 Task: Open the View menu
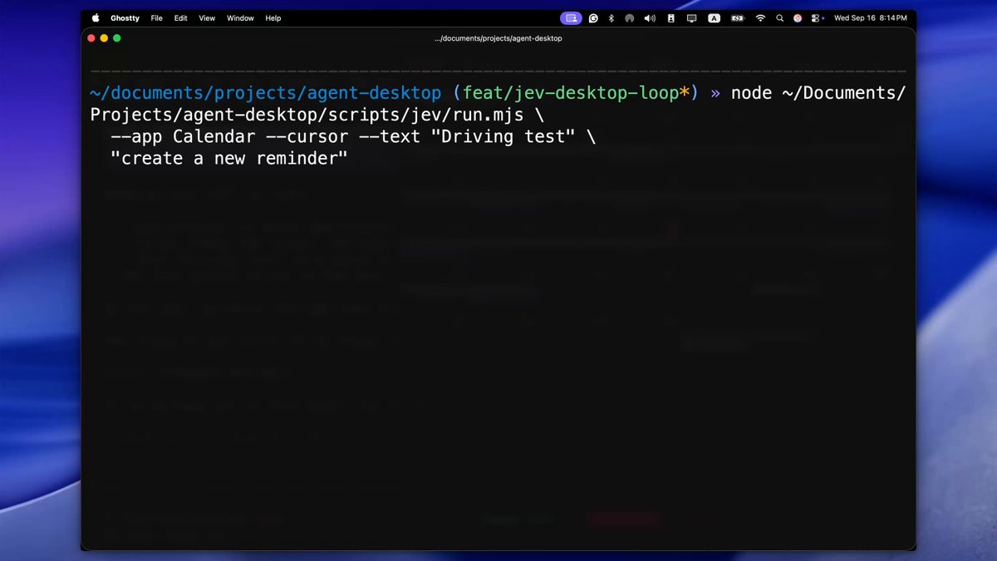(207, 18)
